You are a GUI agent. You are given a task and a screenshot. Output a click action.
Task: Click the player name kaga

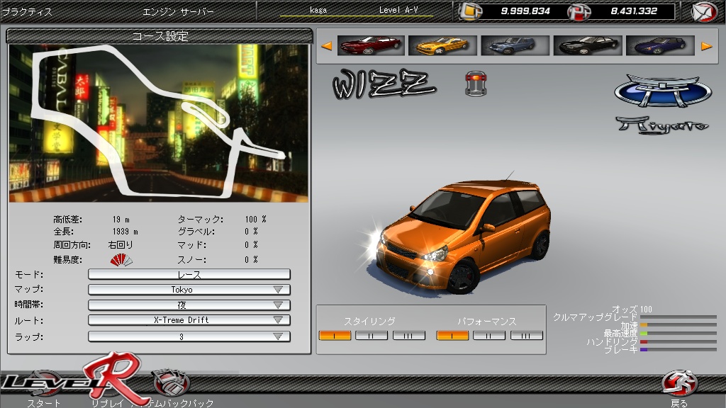318,10
